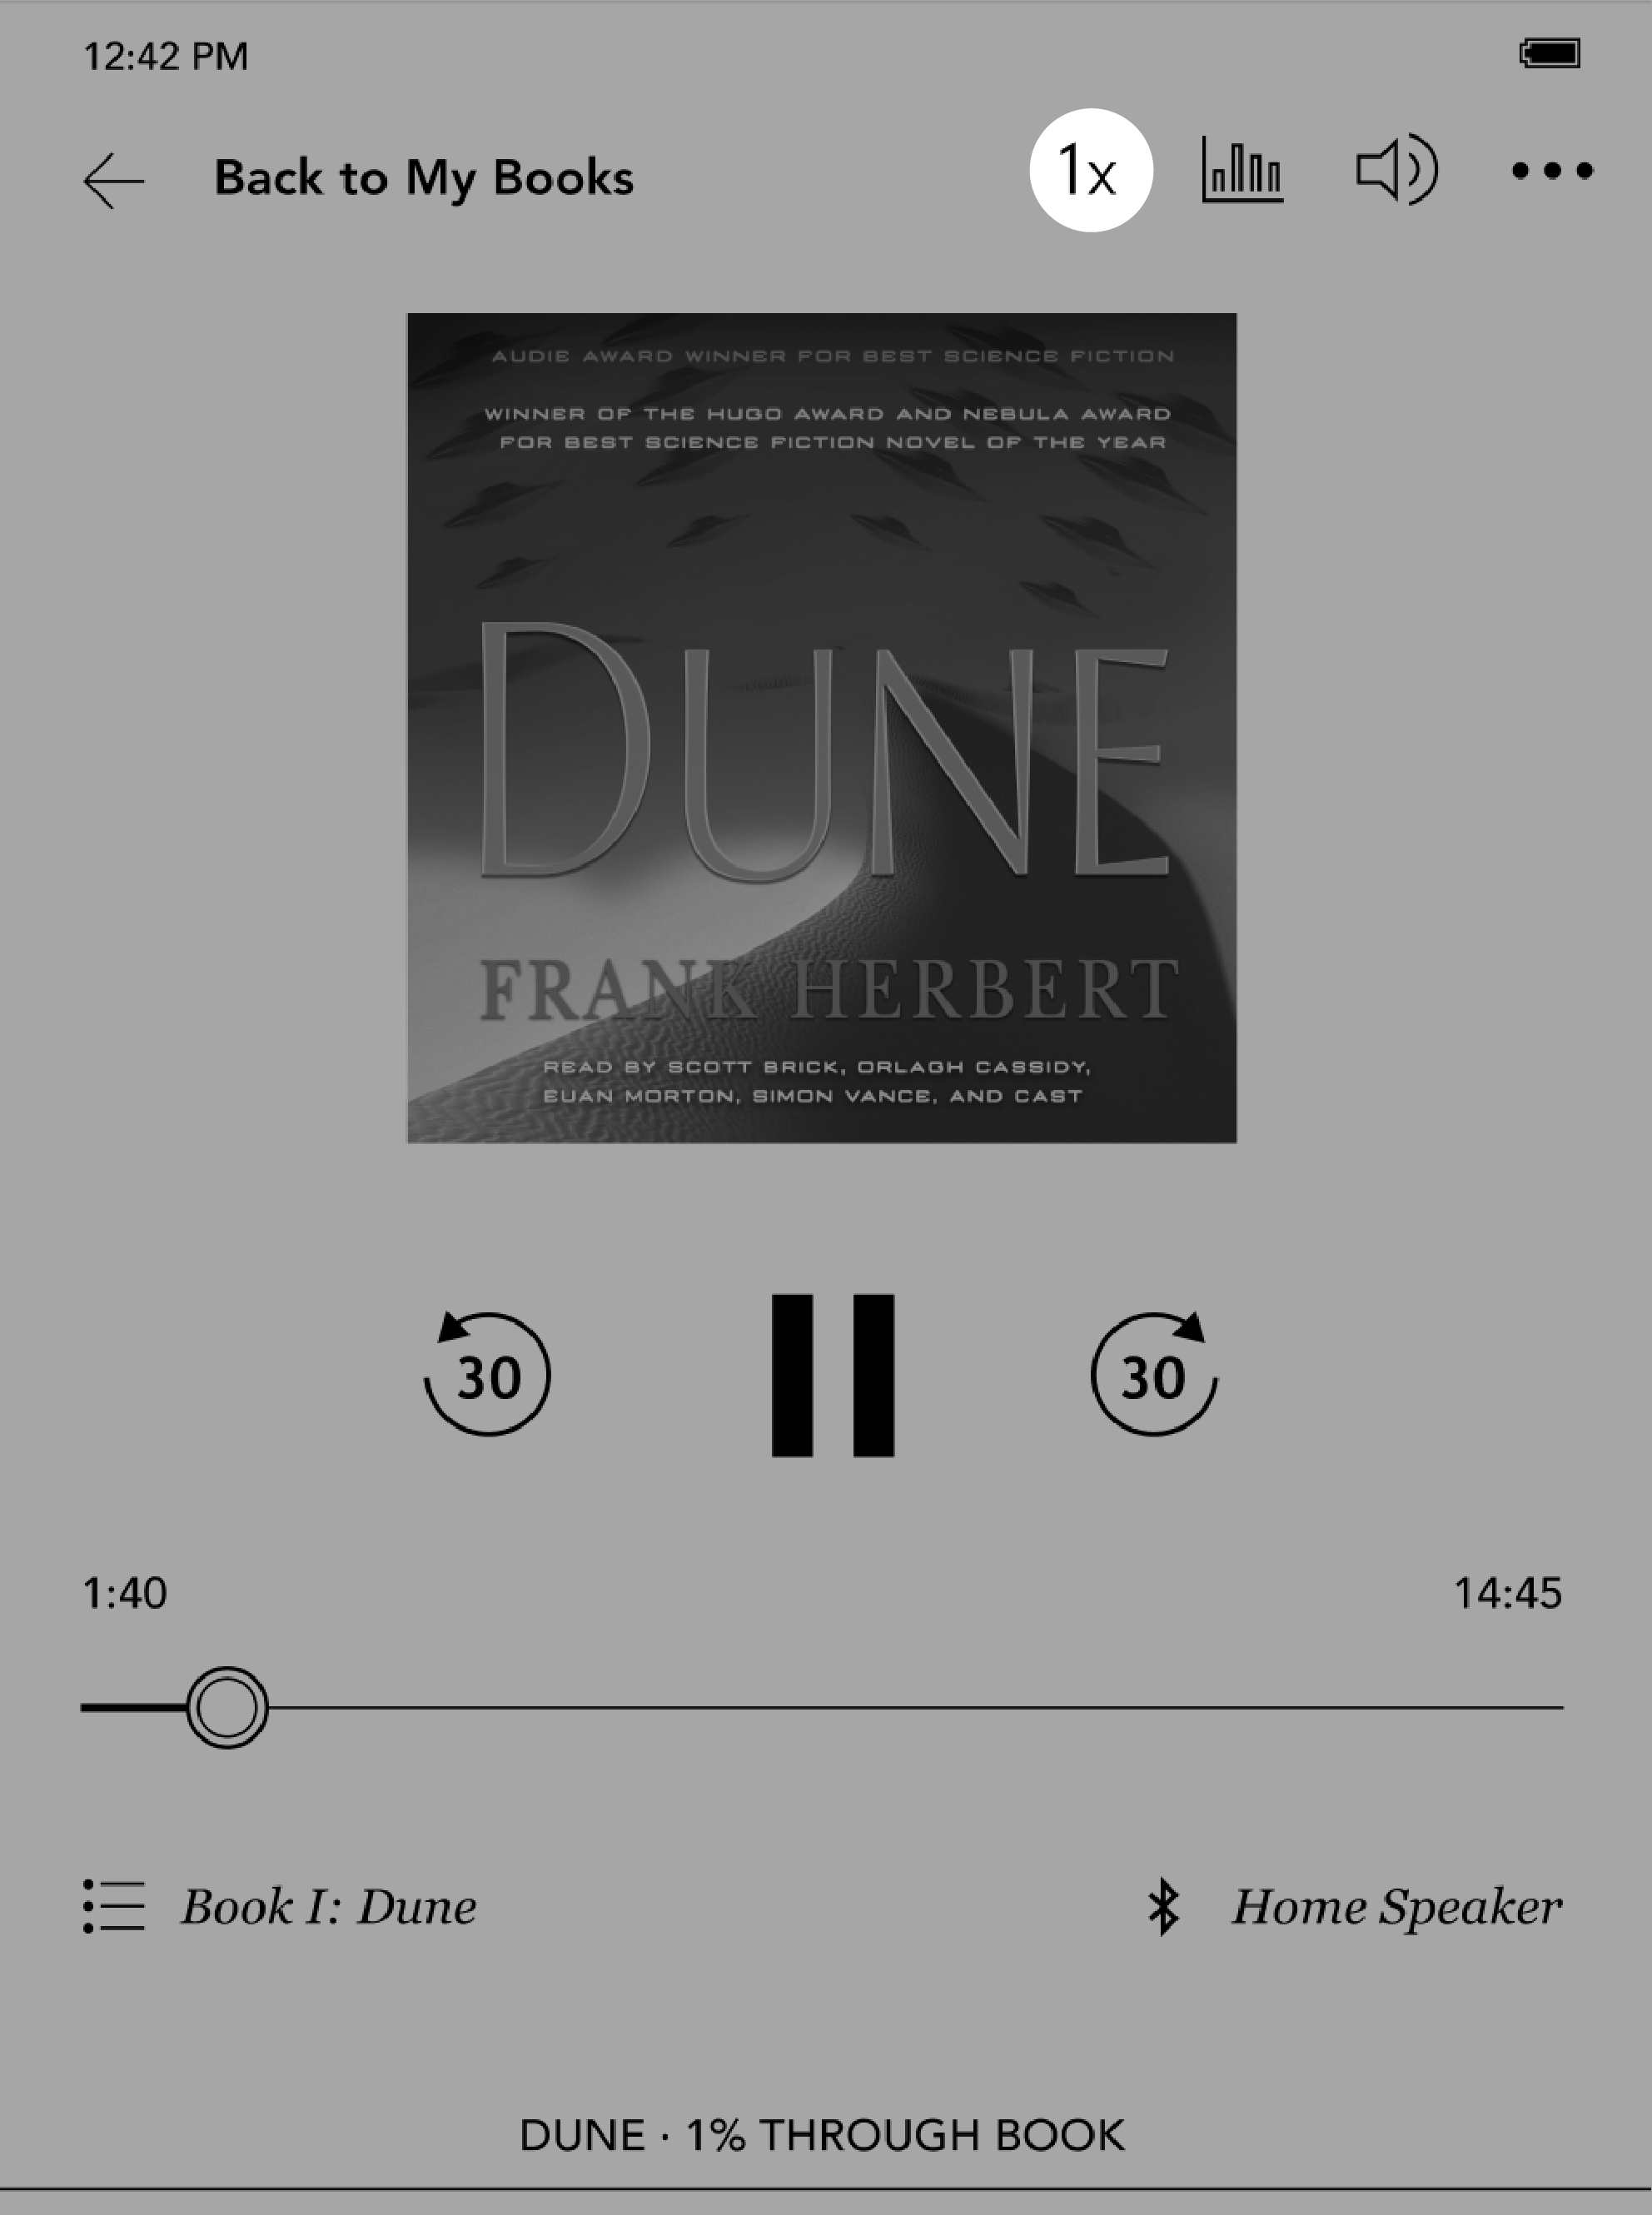The width and height of the screenshot is (1652, 2215).
Task: Click the playback speed 1x button
Action: pos(1090,170)
